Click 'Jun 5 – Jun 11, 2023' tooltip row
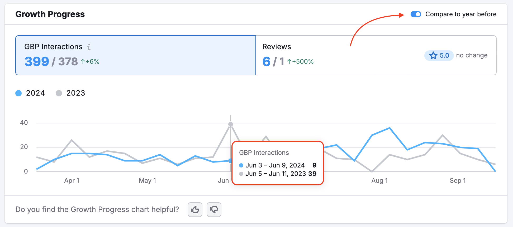Viewport: 513px width, 227px height. pyautogui.click(x=278, y=174)
